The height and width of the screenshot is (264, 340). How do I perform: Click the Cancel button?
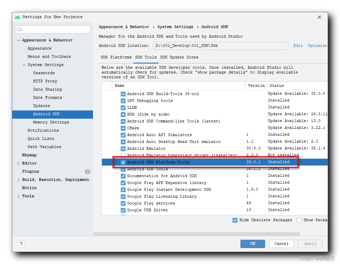281,243
